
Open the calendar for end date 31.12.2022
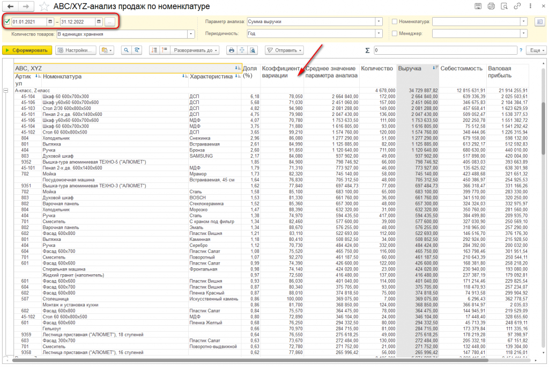(99, 22)
